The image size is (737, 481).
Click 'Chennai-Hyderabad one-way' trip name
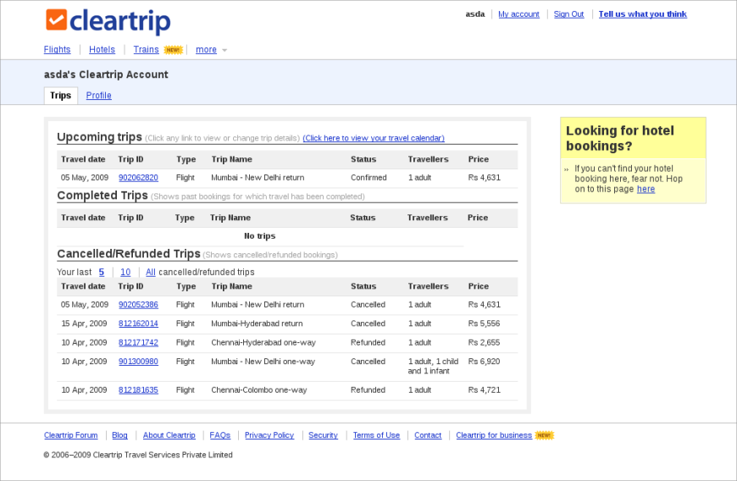point(263,342)
